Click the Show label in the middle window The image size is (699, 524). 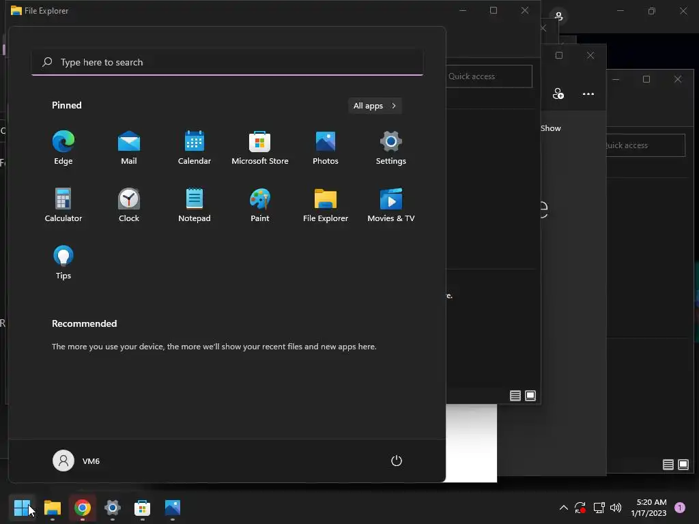point(551,128)
